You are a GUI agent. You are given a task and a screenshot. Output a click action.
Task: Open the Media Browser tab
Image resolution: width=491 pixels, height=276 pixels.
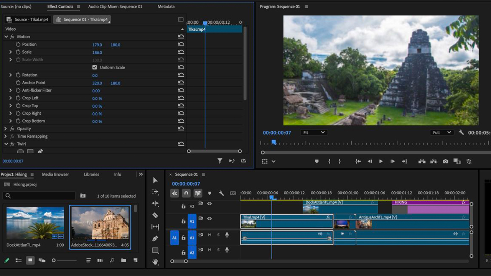coord(55,174)
